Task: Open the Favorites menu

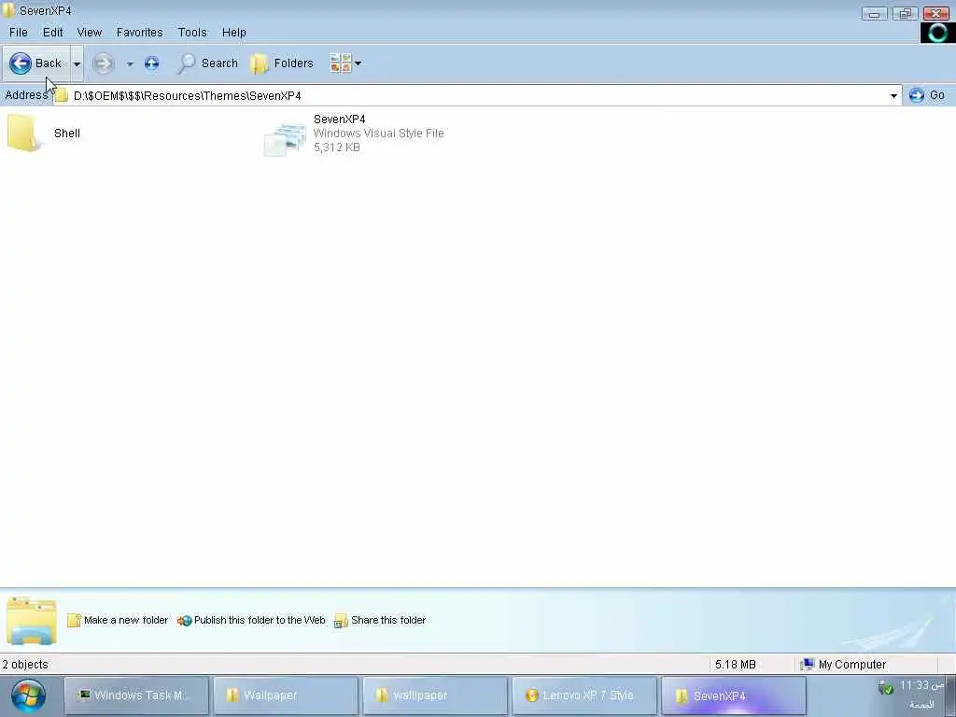Action: 140,33
